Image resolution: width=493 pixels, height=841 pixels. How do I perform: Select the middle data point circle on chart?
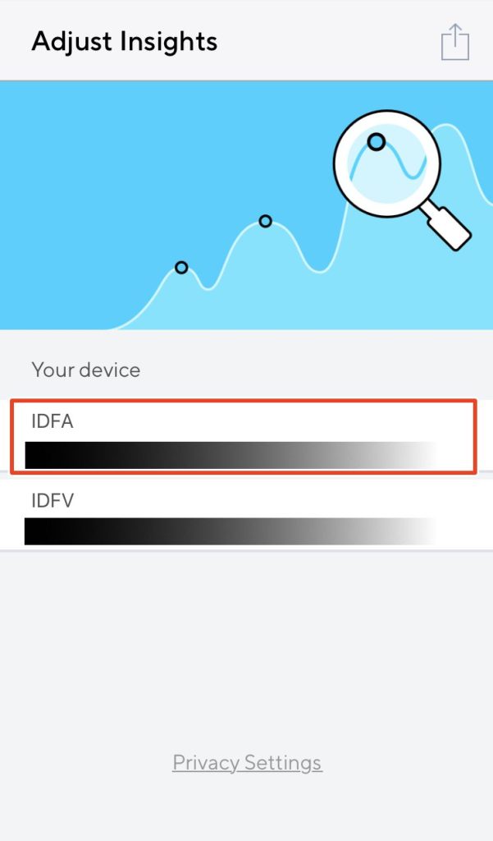click(x=265, y=221)
